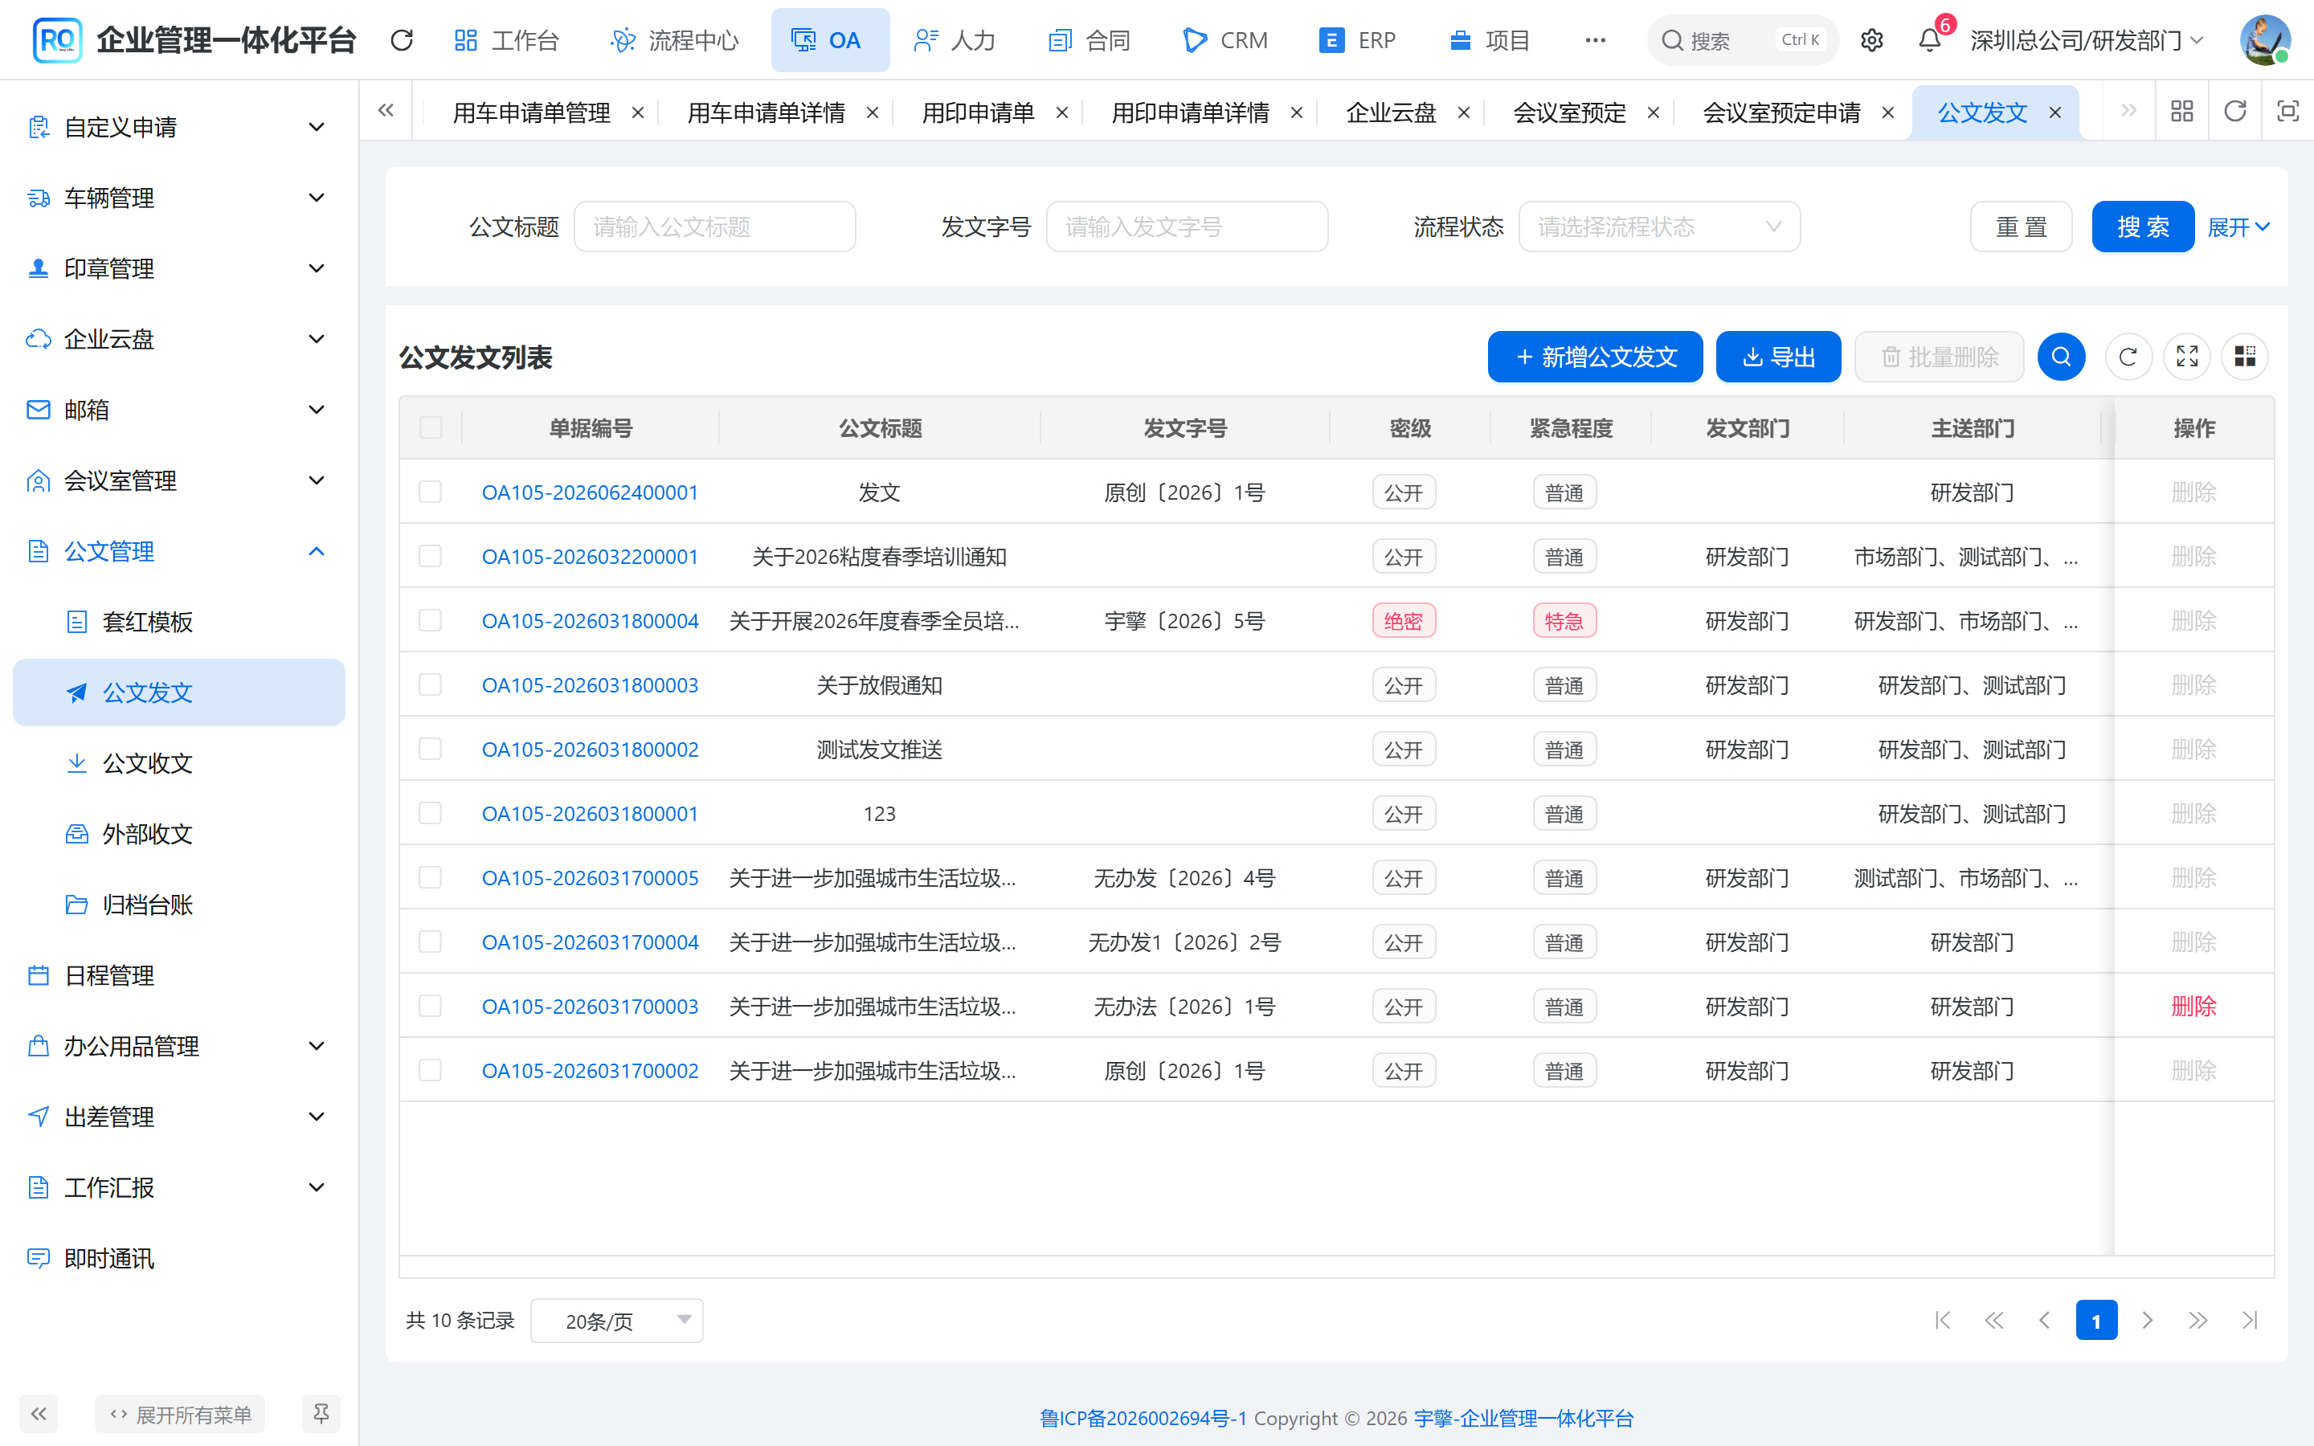Screen dimensions: 2314x1446
Task: Click the round blue search icon in list toolbar
Action: pyautogui.click(x=2061, y=357)
